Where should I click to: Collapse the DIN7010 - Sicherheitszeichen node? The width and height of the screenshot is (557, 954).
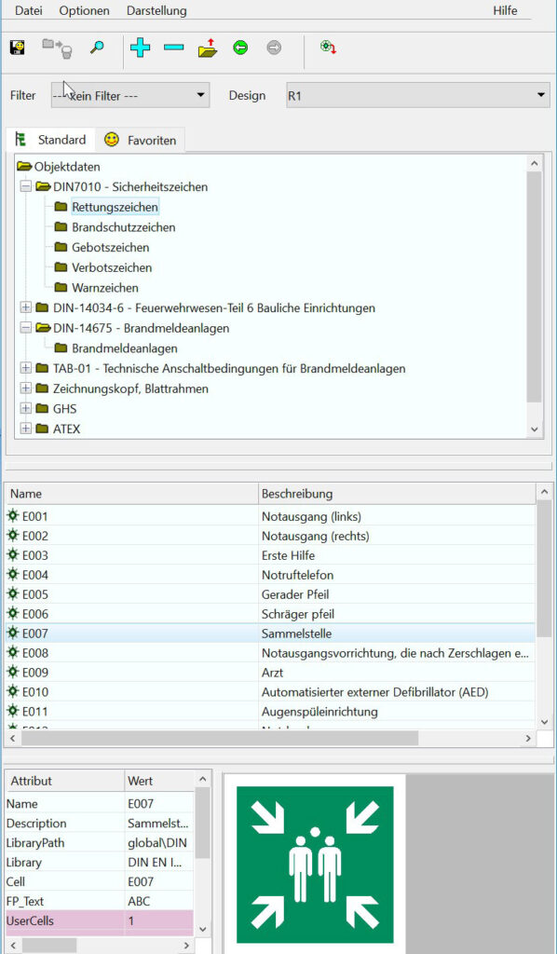pos(25,186)
